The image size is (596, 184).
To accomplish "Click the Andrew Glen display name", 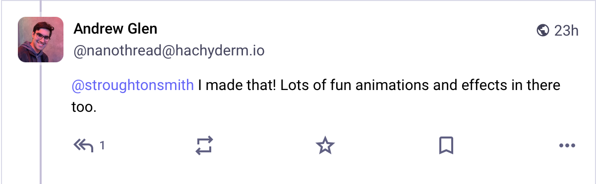I will (x=116, y=29).
